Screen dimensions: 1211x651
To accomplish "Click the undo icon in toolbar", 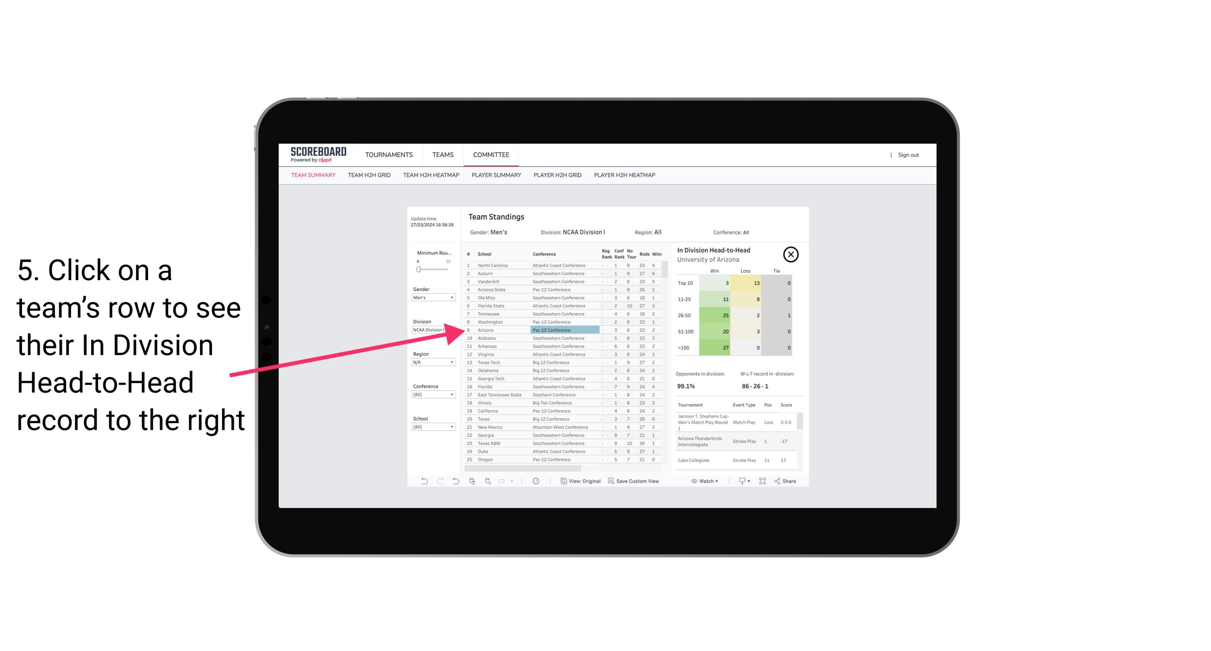I will (x=422, y=481).
